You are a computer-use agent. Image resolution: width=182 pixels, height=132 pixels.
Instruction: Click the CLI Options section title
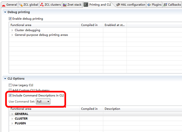(16, 79)
